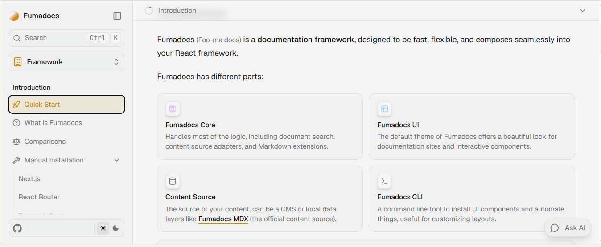This screenshot has width=601, height=247.
Task: Click the Fumadocs UI layout icon
Action: click(384, 109)
